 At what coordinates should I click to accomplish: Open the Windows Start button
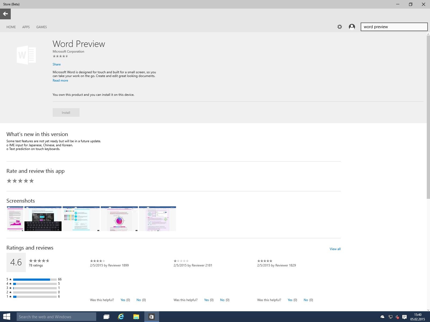tap(7, 317)
